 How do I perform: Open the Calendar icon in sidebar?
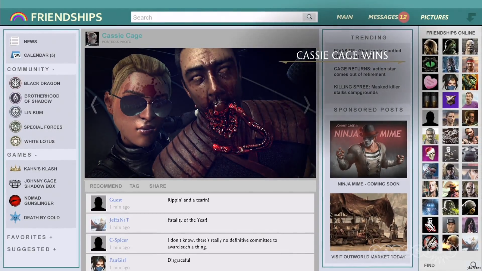[15, 55]
